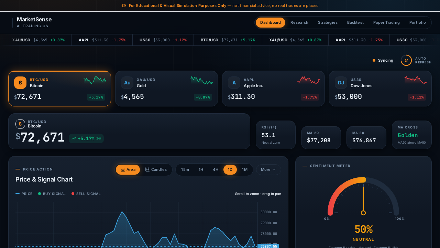Select the 15m timeframe

(185, 169)
